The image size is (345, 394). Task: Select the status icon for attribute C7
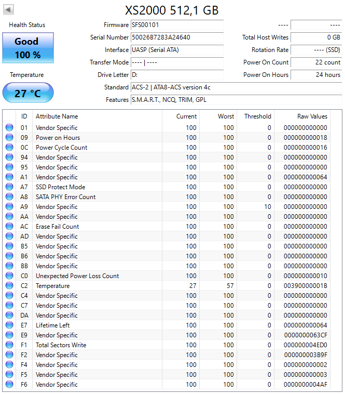pos(9,306)
